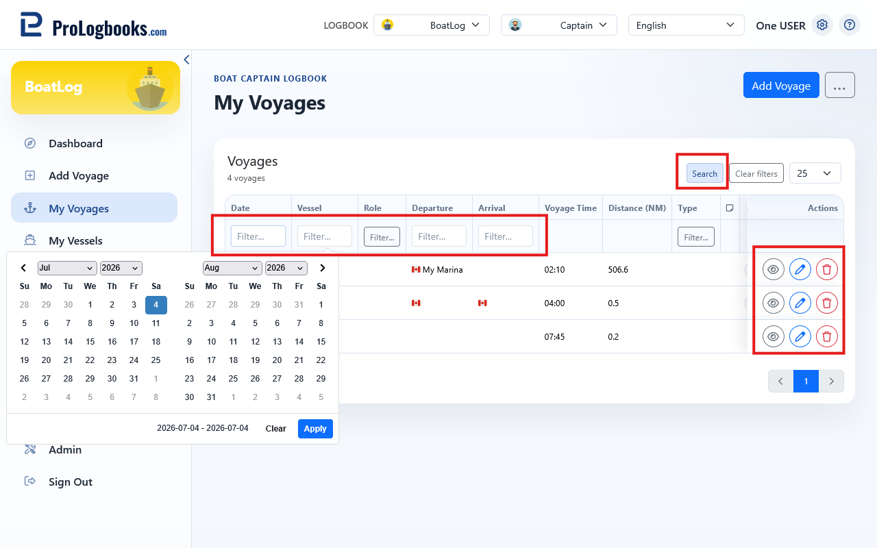Delete the 04:00 voyage trash icon

[x=827, y=303]
